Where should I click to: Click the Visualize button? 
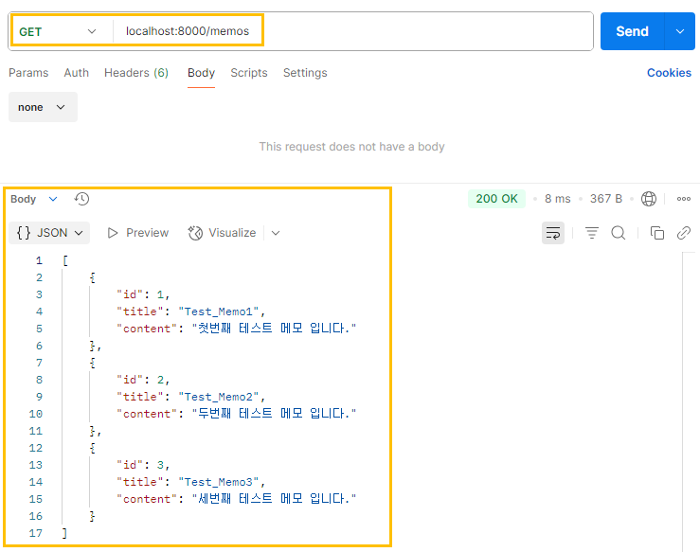tap(222, 233)
